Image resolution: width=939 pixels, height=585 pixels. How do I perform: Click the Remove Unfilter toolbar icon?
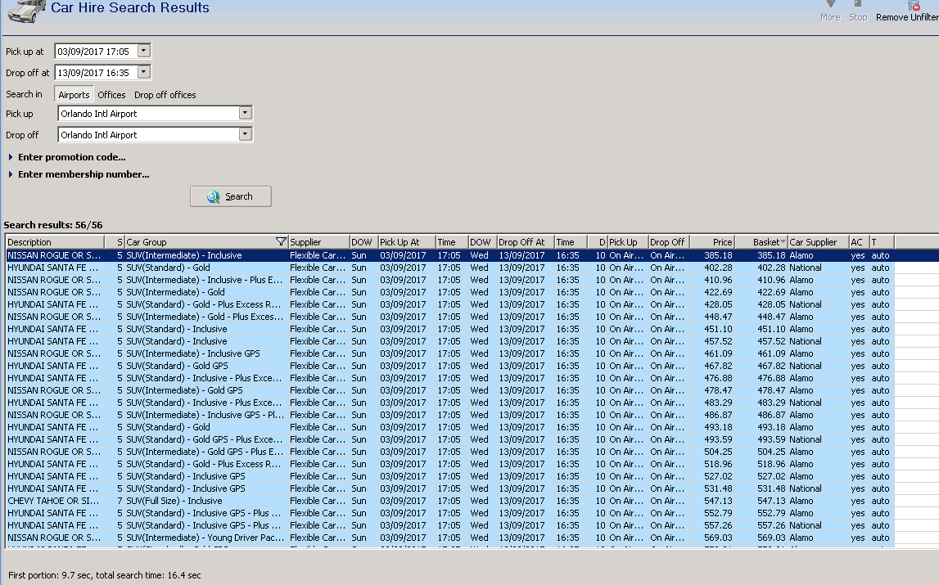[x=914, y=6]
